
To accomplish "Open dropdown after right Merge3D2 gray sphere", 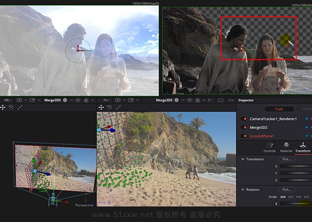I will coord(183,100).
